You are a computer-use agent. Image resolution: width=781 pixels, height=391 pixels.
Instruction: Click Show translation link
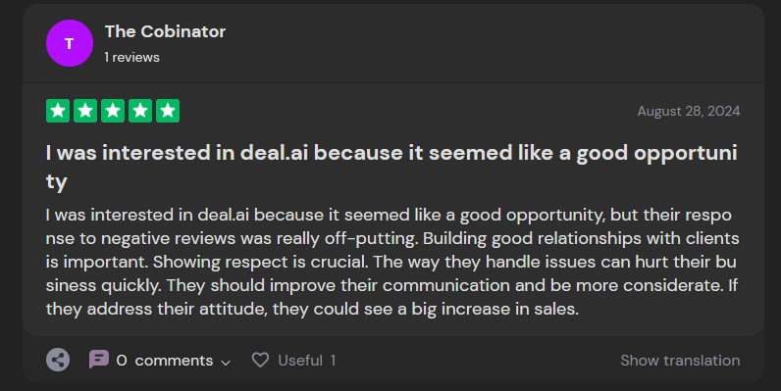(x=680, y=361)
